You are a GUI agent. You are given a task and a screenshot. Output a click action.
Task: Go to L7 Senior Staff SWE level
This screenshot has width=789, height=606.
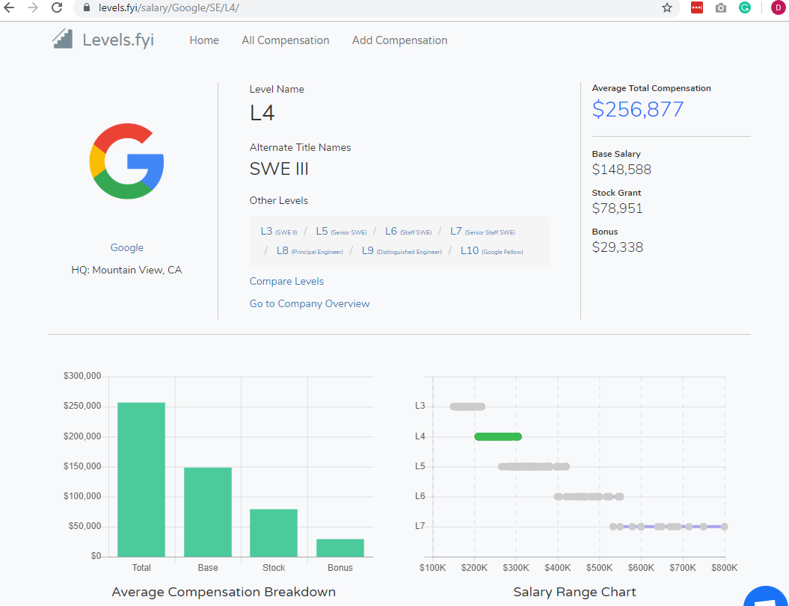(x=482, y=232)
